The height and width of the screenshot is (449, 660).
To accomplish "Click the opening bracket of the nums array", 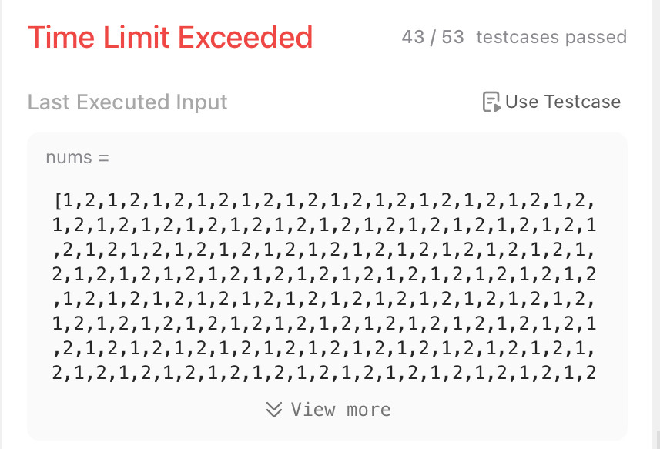I will 58,201.
